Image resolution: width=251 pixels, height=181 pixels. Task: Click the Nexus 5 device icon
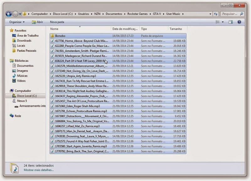tap(14, 101)
